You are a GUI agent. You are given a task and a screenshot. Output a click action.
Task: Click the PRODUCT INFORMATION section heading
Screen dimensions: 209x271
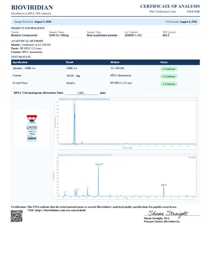point(28,28)
